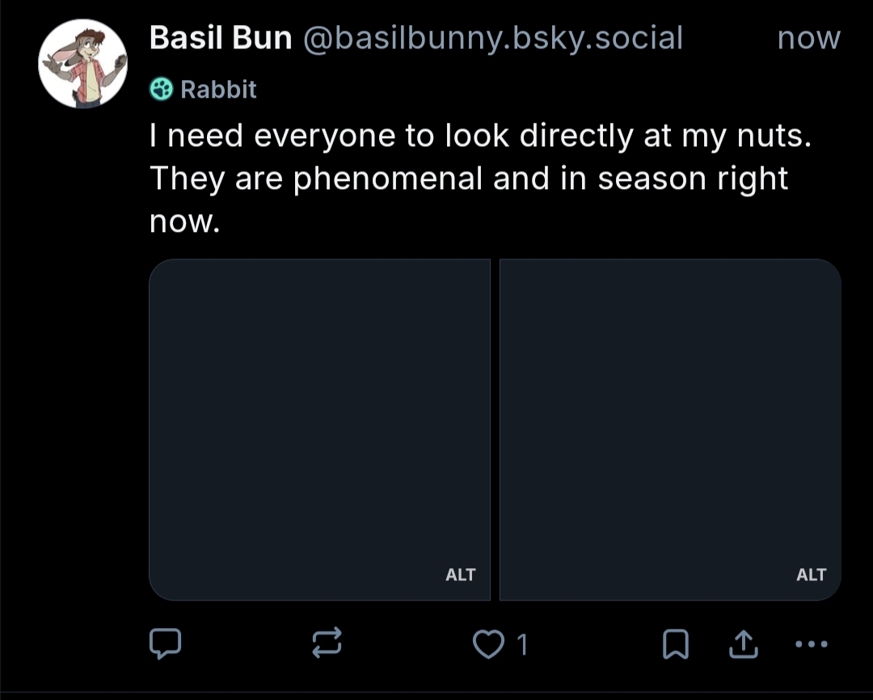This screenshot has width=873, height=700.
Task: Click the Basil Bun display name
Action: tap(220, 38)
